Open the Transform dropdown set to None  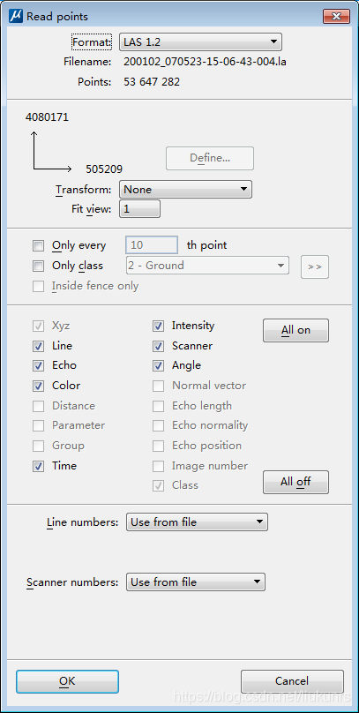pos(185,189)
